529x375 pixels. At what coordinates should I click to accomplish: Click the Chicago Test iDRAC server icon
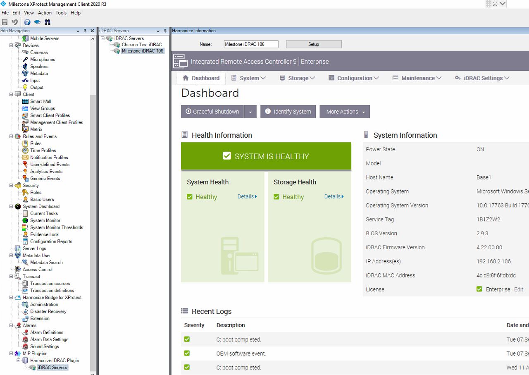pos(117,45)
